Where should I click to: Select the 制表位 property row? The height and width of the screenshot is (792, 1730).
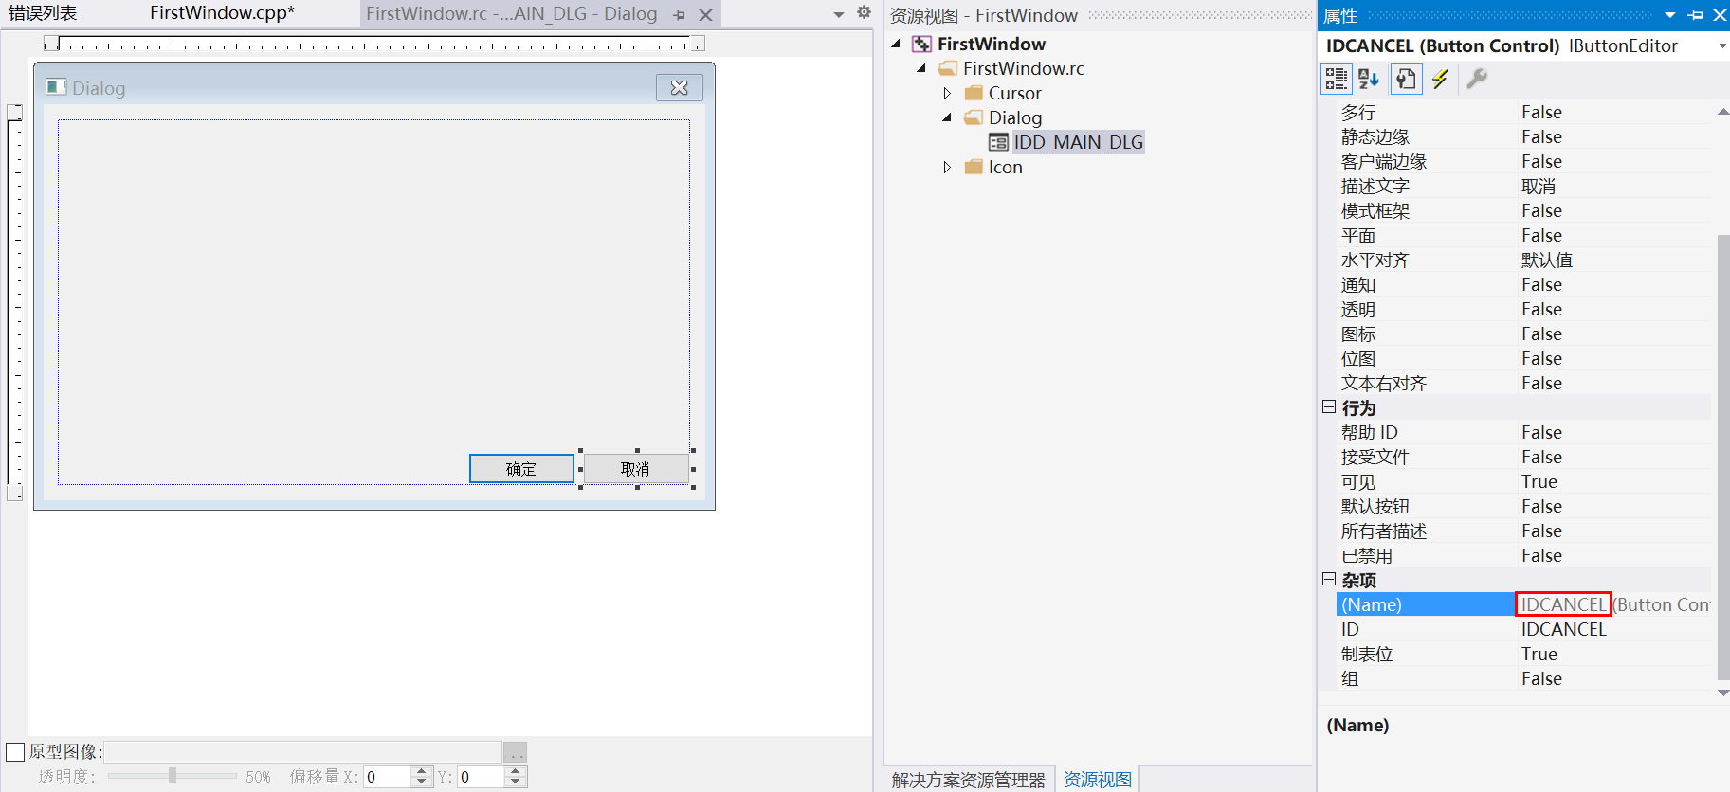(1523, 654)
